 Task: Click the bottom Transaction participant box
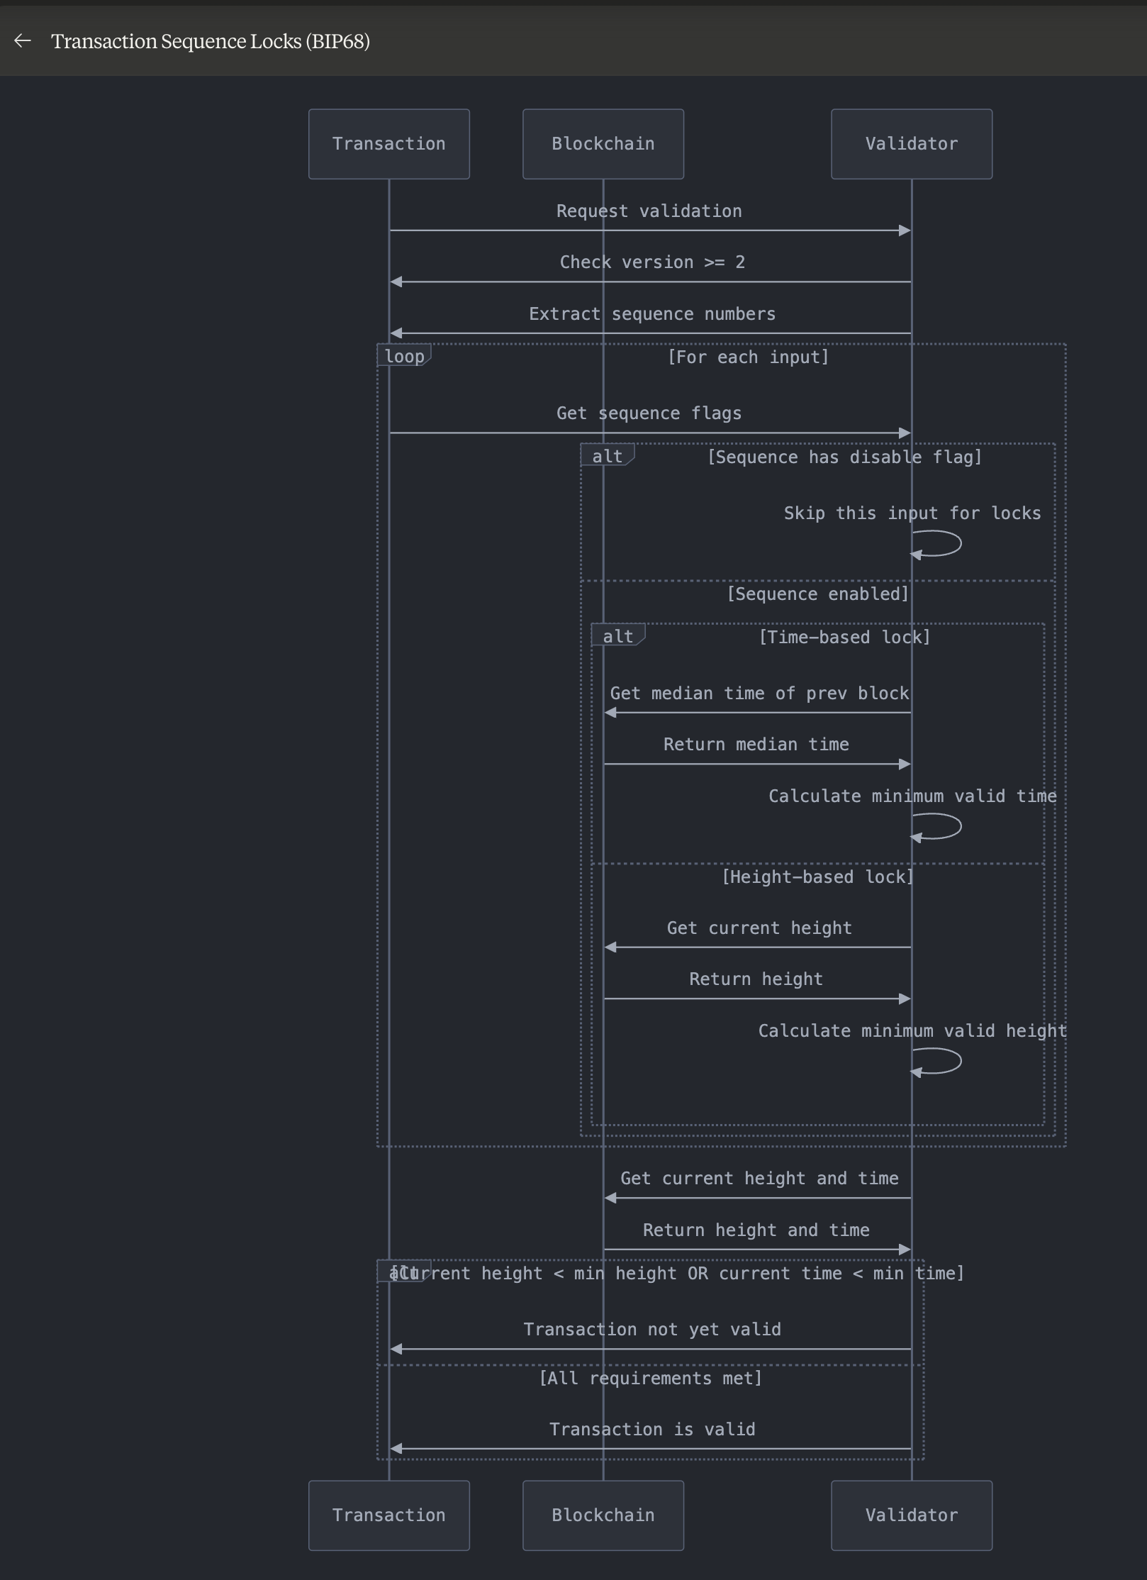point(388,1515)
